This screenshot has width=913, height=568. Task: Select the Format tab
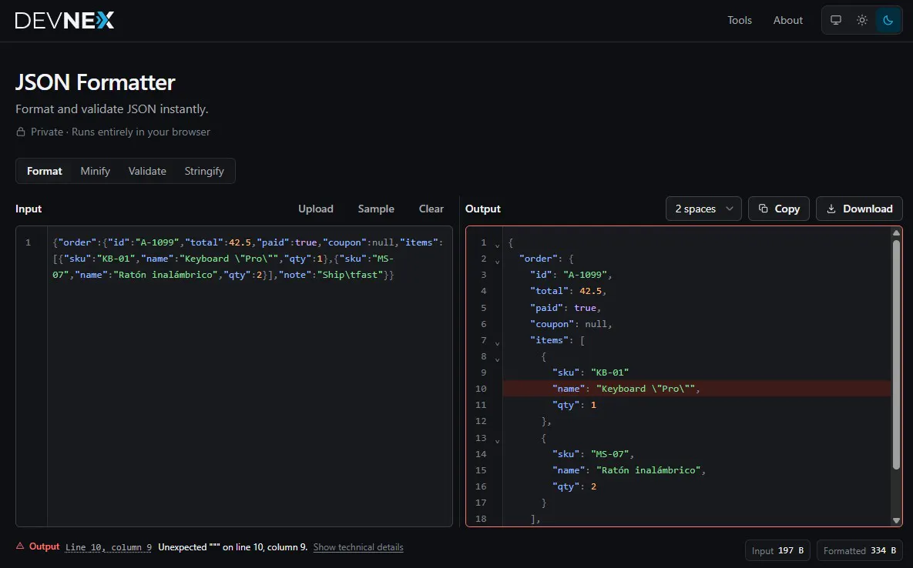(x=44, y=171)
